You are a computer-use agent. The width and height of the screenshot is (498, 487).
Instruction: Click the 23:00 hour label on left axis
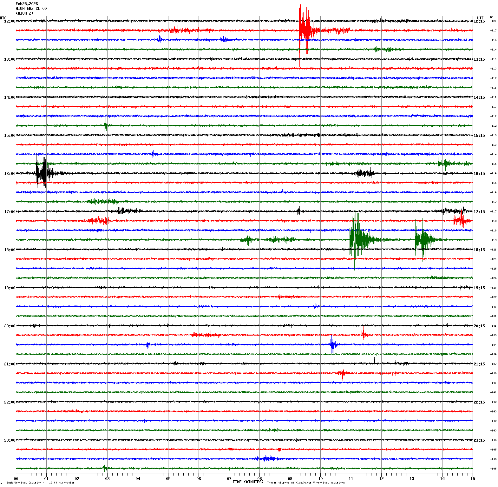10,440
